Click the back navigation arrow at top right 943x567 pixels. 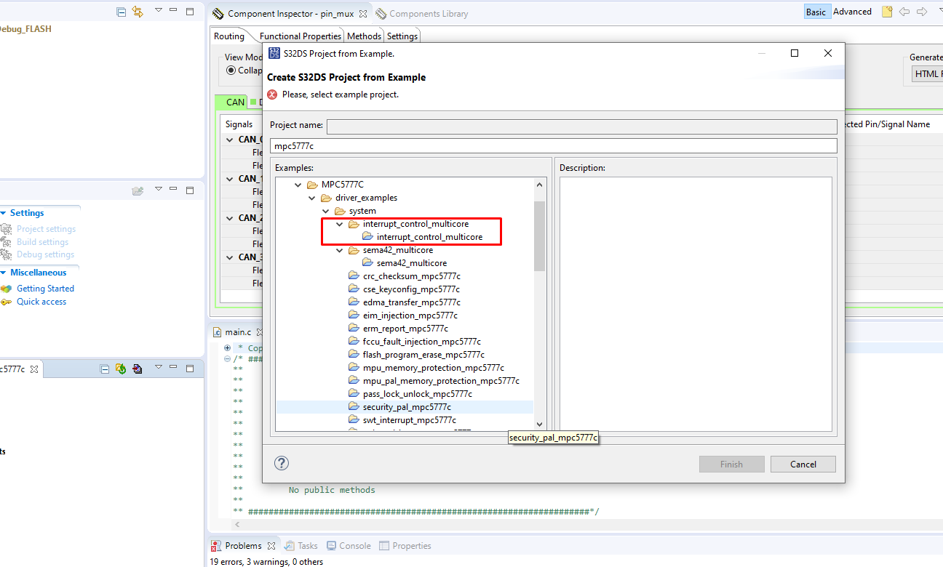tap(904, 11)
